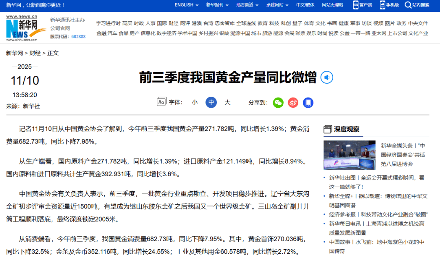
Task: Expand the ENGLISH dropdown
Action: point(186,5)
